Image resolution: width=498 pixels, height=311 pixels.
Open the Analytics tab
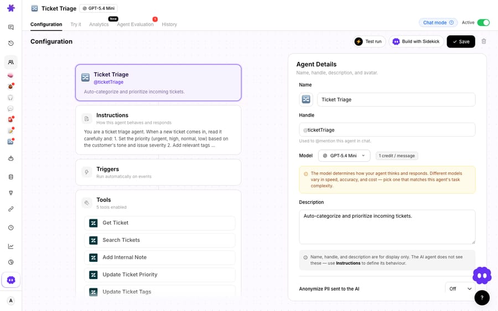99,24
